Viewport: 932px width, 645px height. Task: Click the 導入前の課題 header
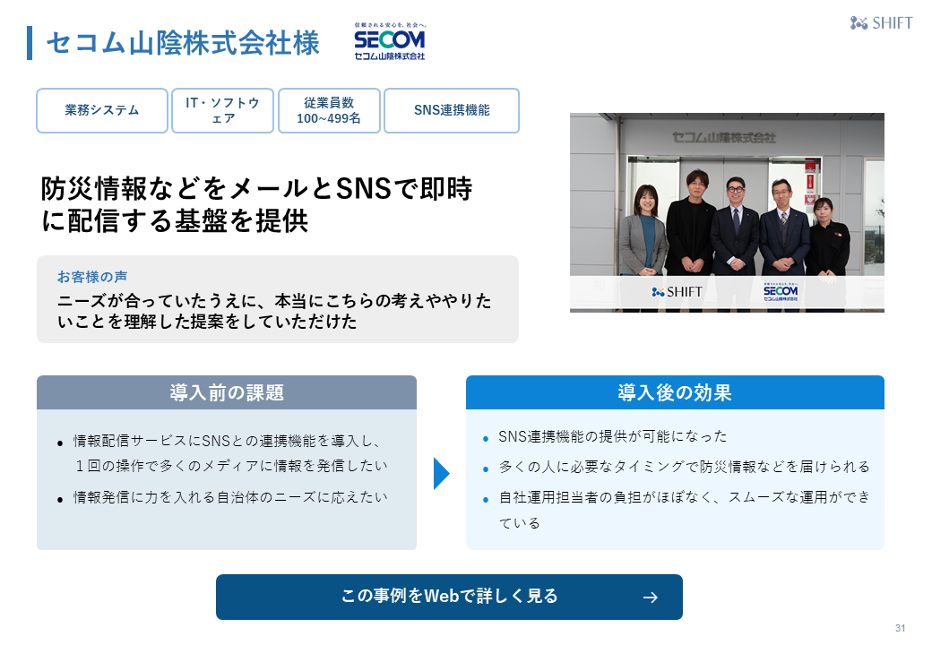coord(227,392)
